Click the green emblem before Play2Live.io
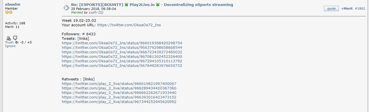The image size is (369, 112). [126, 5]
